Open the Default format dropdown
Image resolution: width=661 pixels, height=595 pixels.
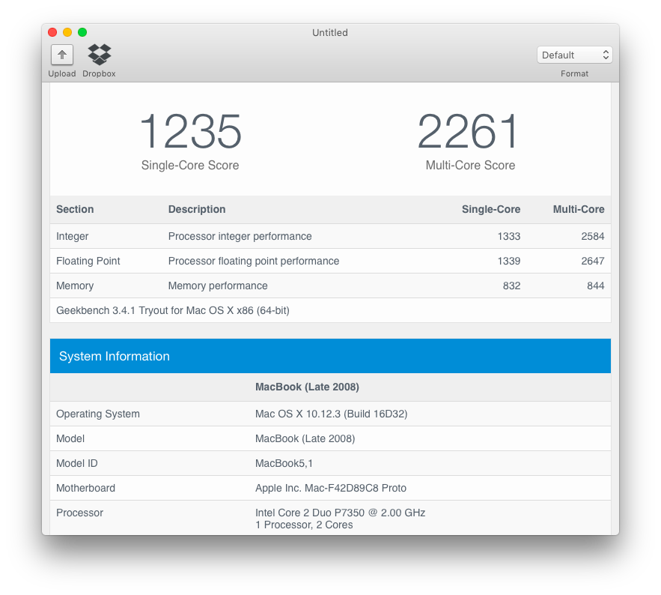point(574,55)
